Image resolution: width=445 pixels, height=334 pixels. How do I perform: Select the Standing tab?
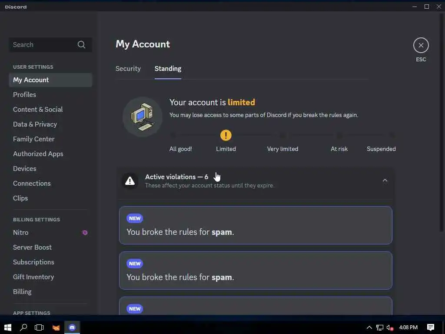point(168,69)
